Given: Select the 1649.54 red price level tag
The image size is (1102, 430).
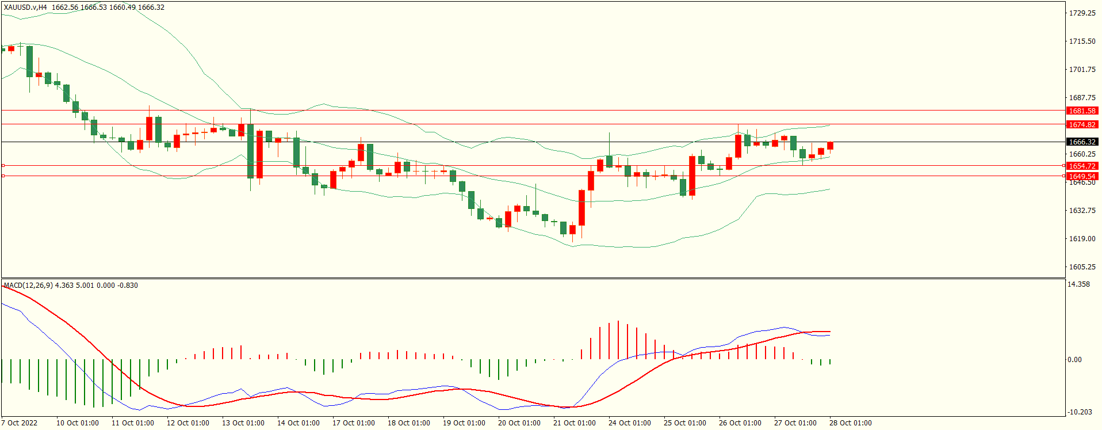Looking at the screenshot, I should (1082, 177).
